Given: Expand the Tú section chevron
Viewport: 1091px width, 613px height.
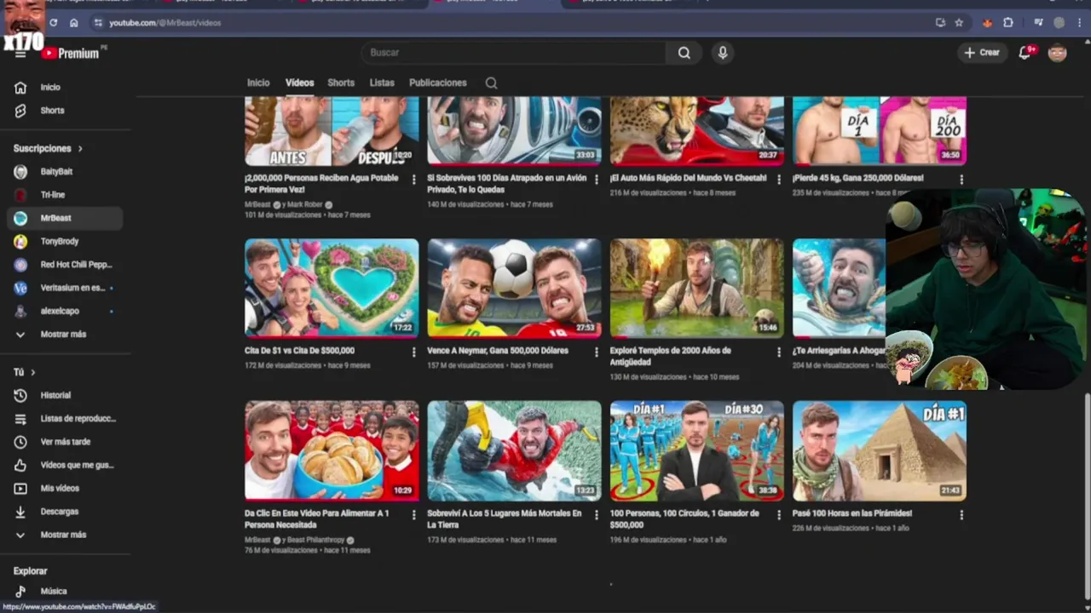Looking at the screenshot, I should coord(33,373).
